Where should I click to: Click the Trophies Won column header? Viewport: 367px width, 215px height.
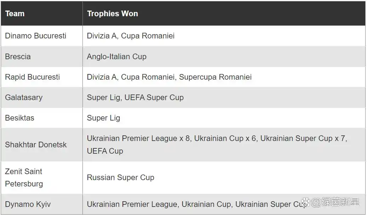[x=224, y=13]
